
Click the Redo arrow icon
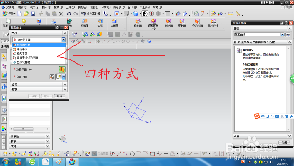[x=76, y=14]
